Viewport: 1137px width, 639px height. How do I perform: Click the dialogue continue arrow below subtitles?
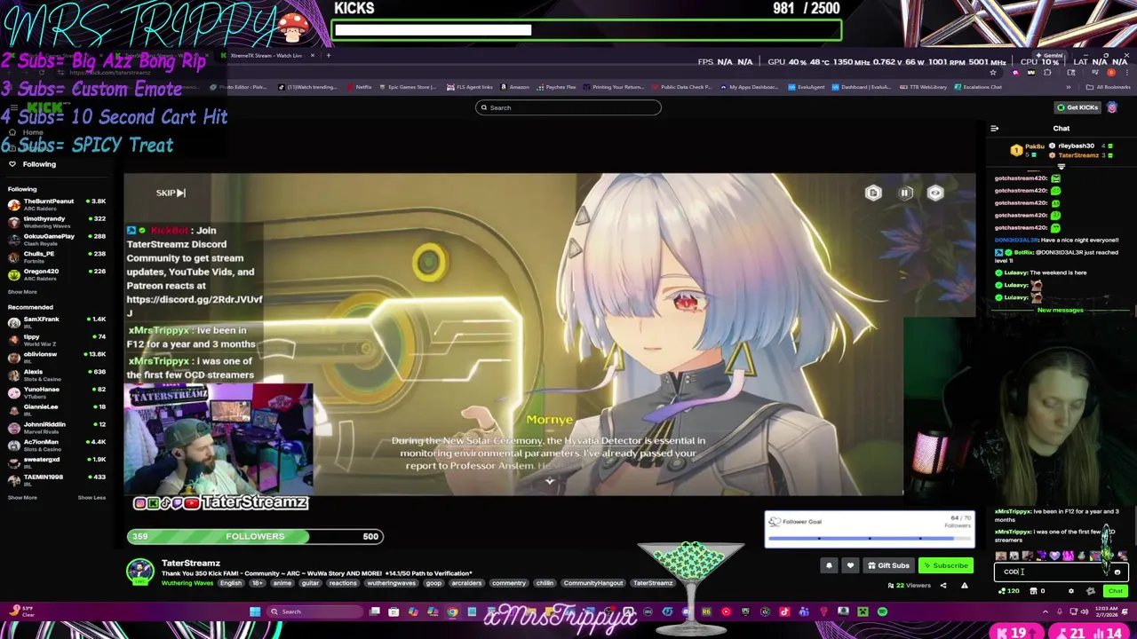point(549,481)
